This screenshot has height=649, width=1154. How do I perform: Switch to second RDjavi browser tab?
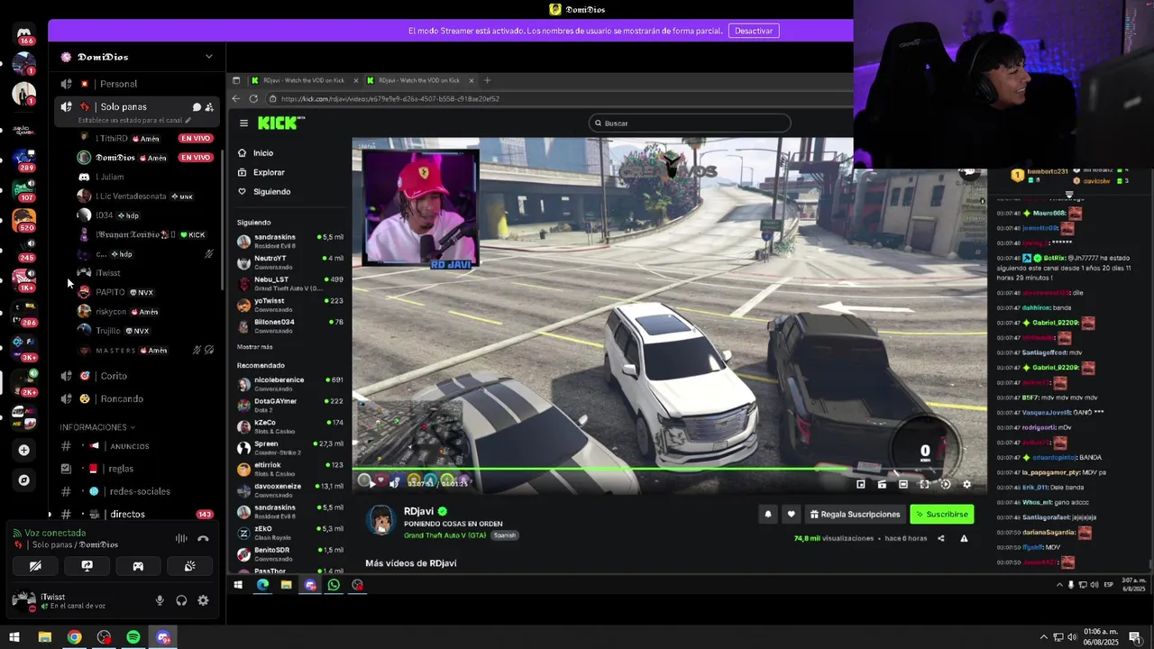click(x=420, y=80)
